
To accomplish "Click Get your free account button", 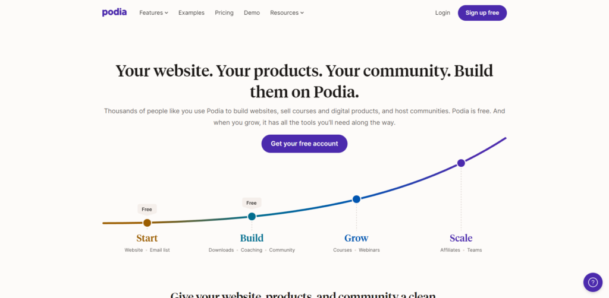I will pyautogui.click(x=304, y=144).
